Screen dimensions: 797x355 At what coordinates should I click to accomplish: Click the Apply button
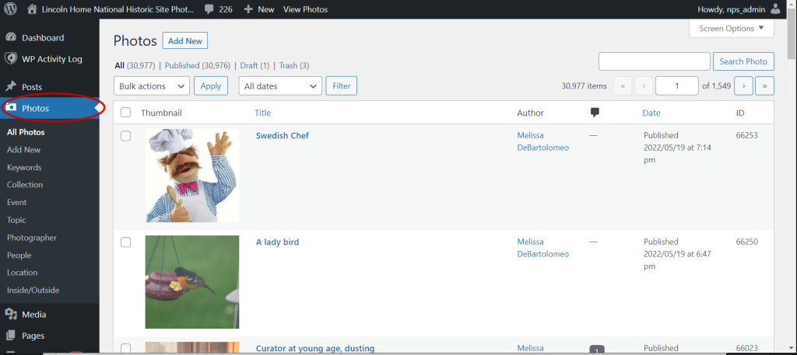pyautogui.click(x=210, y=85)
